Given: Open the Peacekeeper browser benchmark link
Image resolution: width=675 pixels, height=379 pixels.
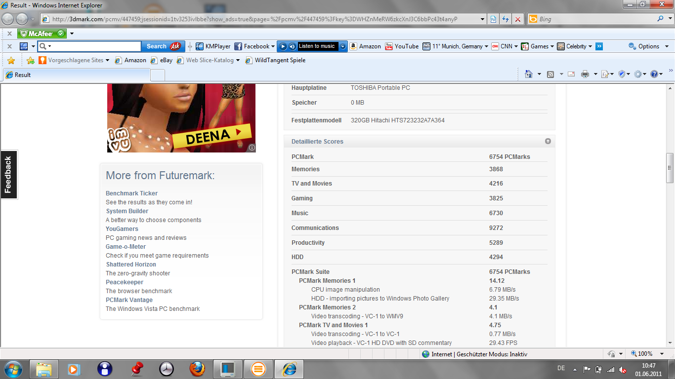Looking at the screenshot, I should pos(125,282).
